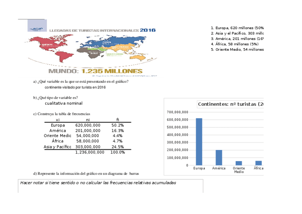The width and height of the screenshot is (302, 214).
Task: Click the '100.0%' total frequency cell
Action: [118, 152]
